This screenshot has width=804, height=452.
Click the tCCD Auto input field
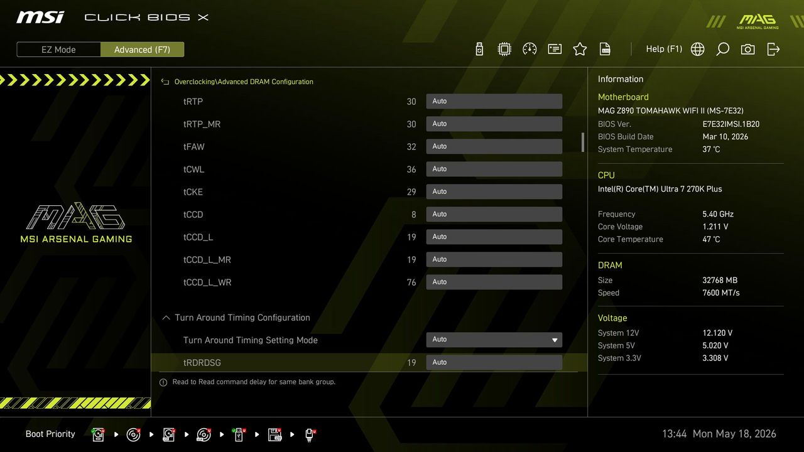(x=494, y=214)
